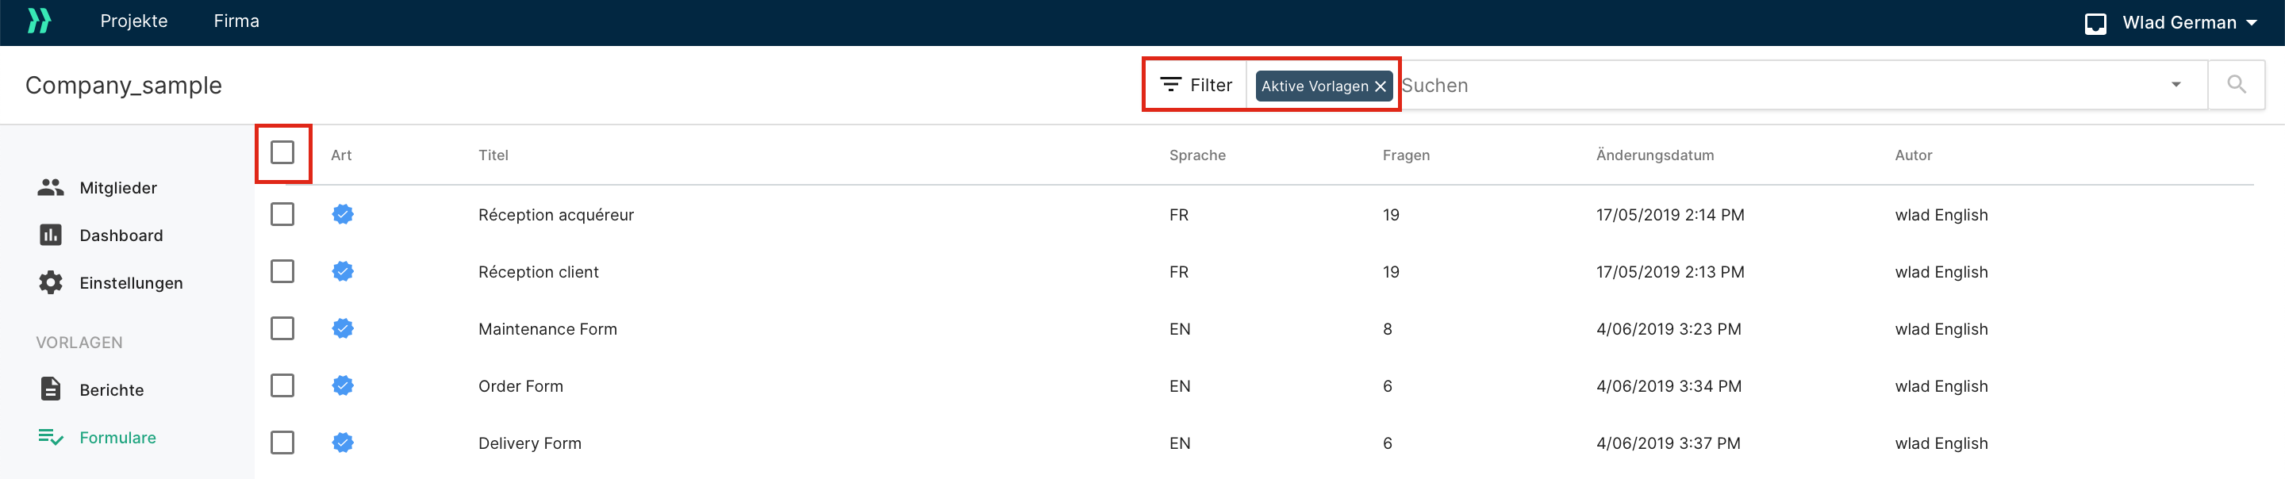Screen dimensions: 2285x479
Task: Click the Berichte document icon
Action: click(x=51, y=389)
